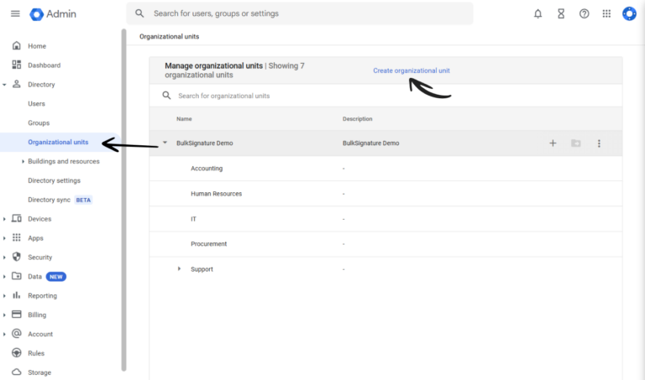Expand the Billing section arrow
The width and height of the screenshot is (645, 380).
click(x=4, y=315)
